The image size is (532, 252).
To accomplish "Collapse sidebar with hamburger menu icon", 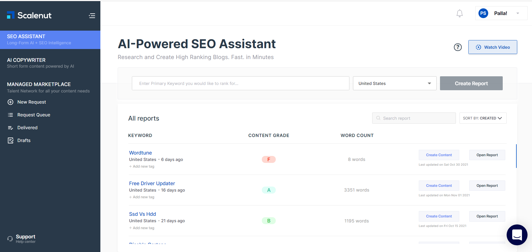I will [92, 16].
